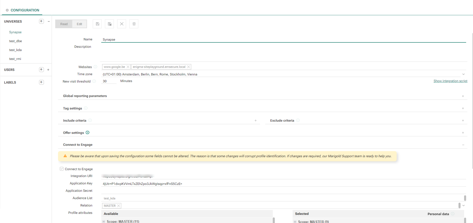This screenshot has height=223, width=473.
Task: Expand Global reporting parameters section
Action: click(463, 96)
